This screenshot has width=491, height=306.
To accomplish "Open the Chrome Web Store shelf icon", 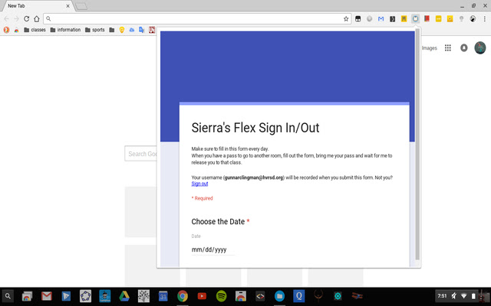I will click(240, 296).
